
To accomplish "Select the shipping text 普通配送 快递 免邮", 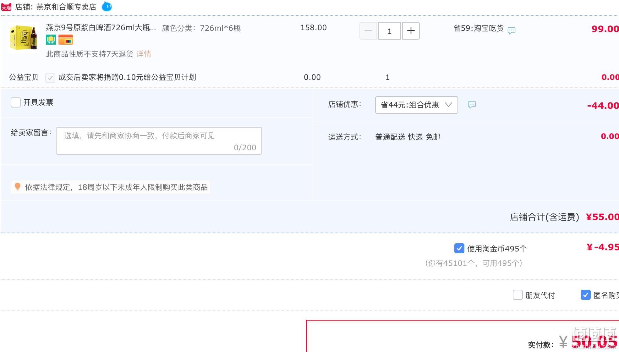I will [408, 137].
